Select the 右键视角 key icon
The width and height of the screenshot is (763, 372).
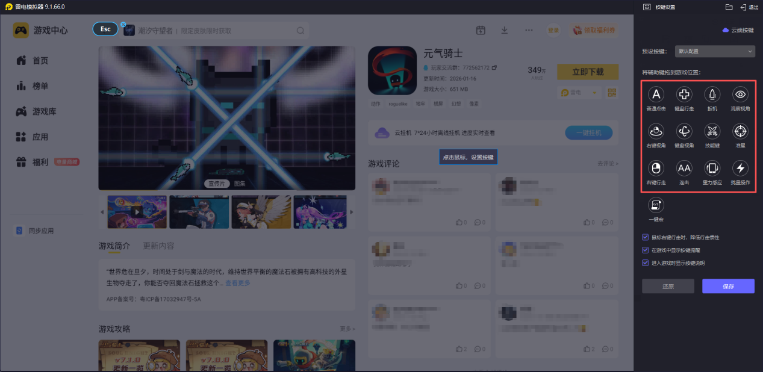pos(656,131)
